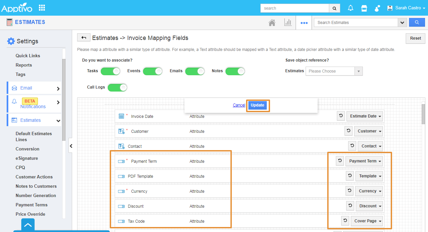Open the Estimates Please Choose dropdown

coord(334,71)
